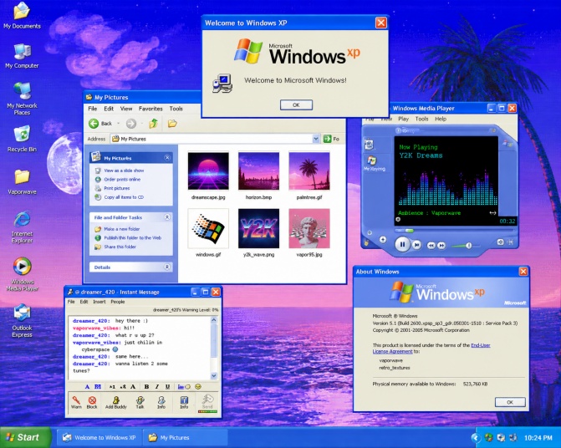This screenshot has width=561, height=448.
Task: Open the Help menu in Media Player
Action: point(441,119)
